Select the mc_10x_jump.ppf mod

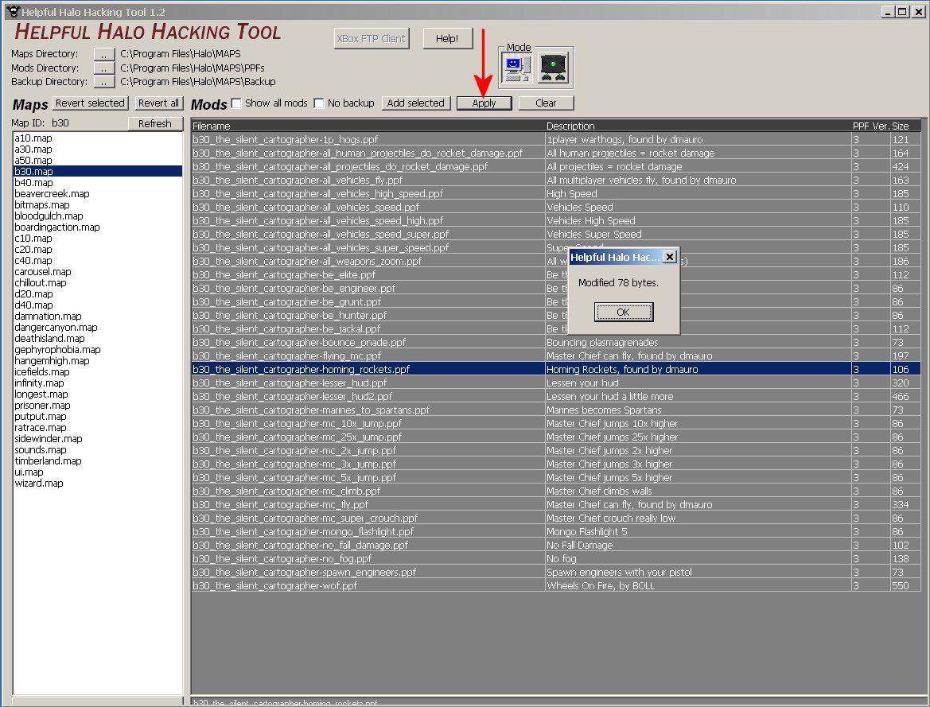pos(556,424)
